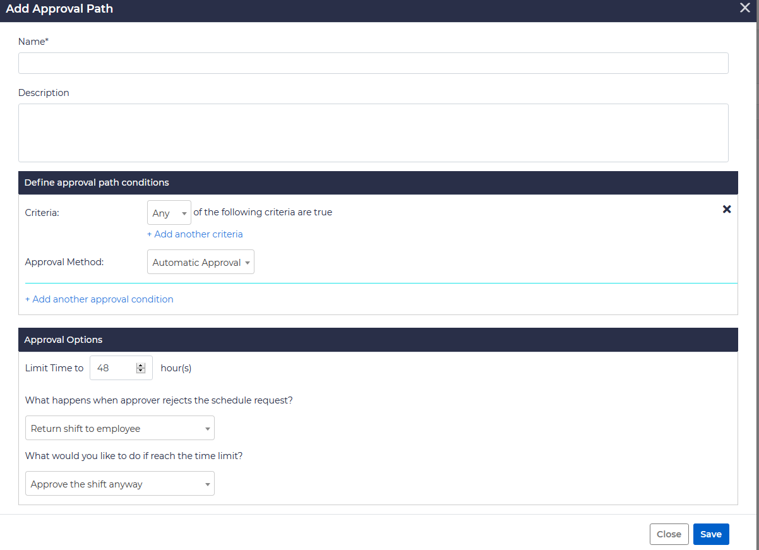Remove the approval condition with X icon
Image resolution: width=759 pixels, height=550 pixels.
tap(727, 209)
